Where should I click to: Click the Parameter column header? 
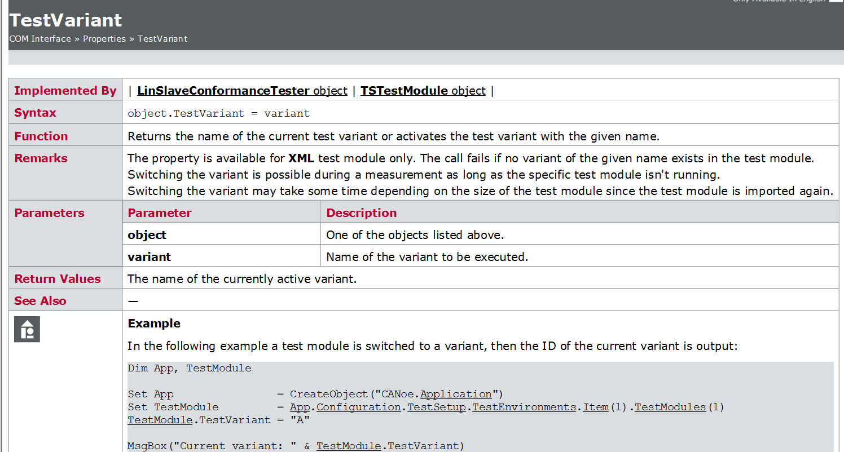coord(160,212)
